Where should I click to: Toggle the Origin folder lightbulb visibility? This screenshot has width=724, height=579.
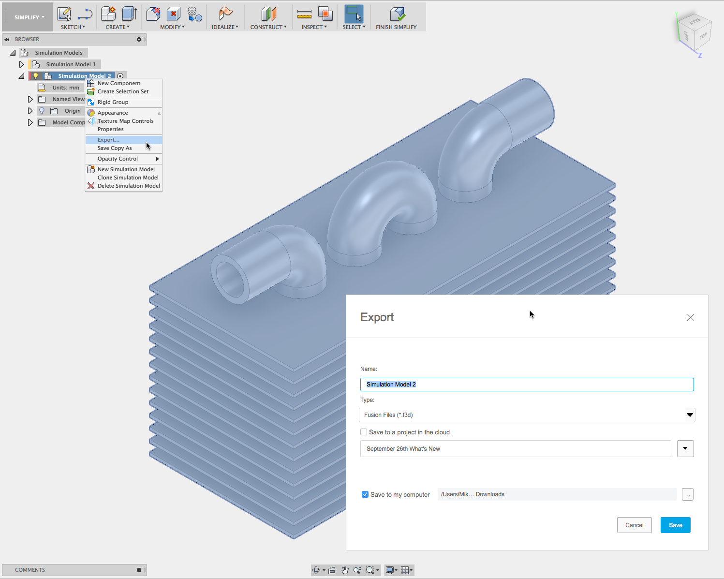tap(42, 111)
